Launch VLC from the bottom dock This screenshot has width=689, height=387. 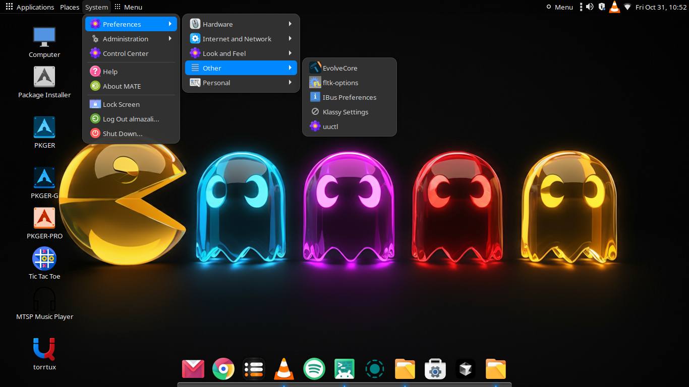[x=284, y=369]
